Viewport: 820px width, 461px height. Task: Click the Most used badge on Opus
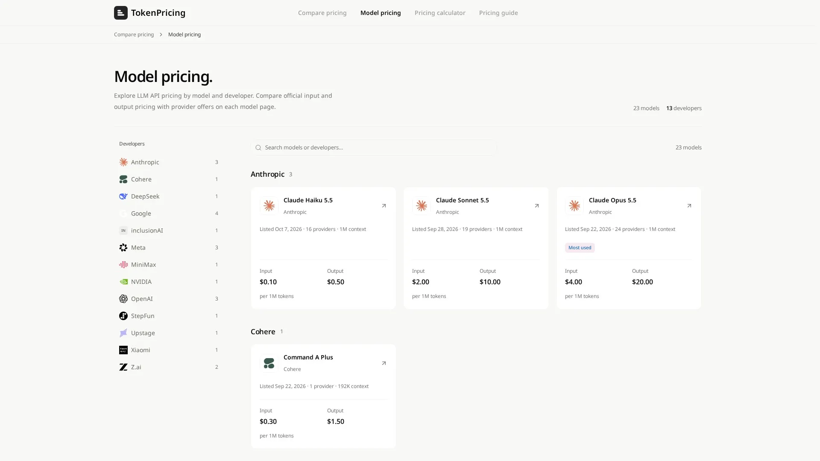(x=580, y=248)
